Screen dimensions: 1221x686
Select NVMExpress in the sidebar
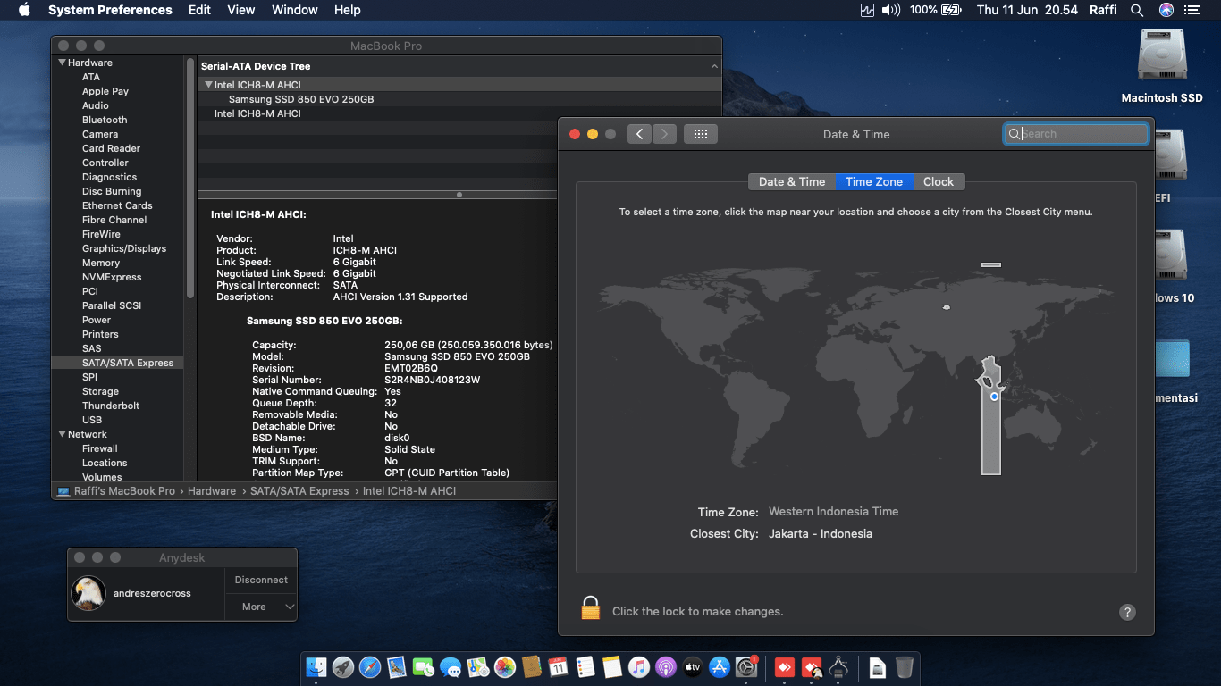[112, 277]
